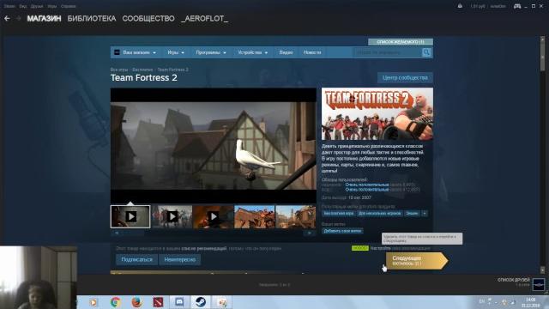549x309 pixels.
Task: Open the Вид menu in the top menu bar
Action: coord(23,6)
